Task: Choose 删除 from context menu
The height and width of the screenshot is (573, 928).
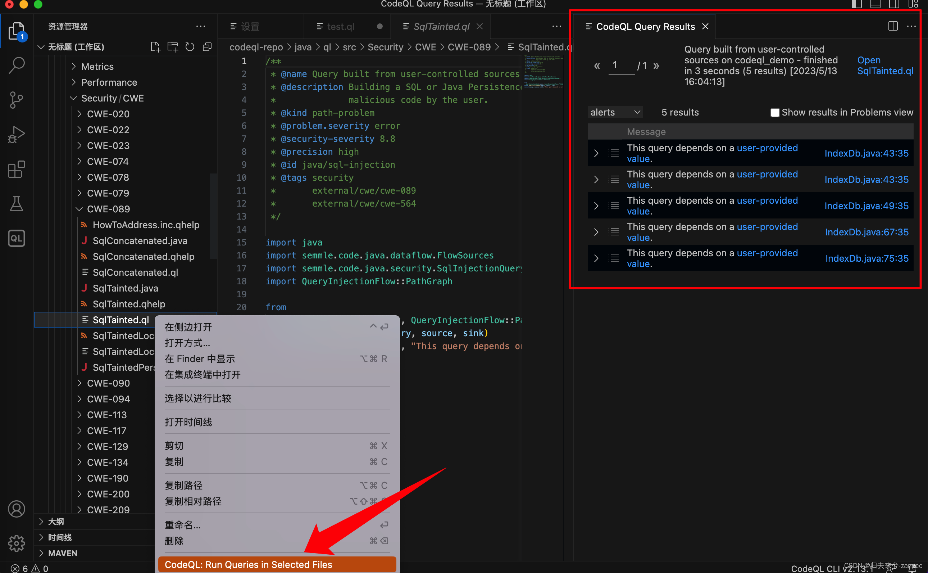Action: coord(277,541)
